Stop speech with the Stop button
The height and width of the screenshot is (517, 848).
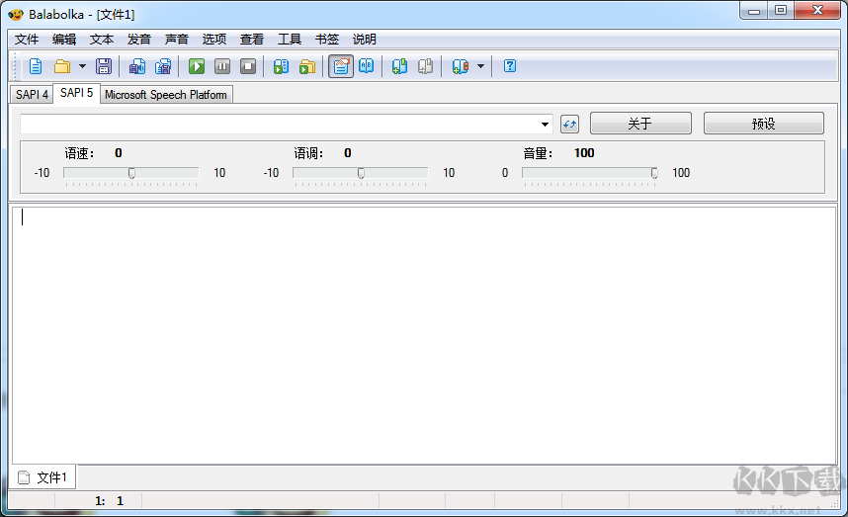248,66
